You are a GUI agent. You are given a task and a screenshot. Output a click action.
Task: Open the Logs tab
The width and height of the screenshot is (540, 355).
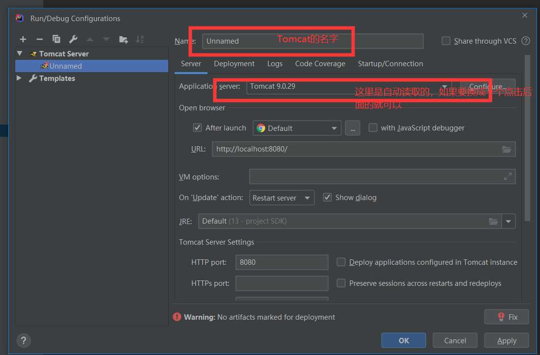275,64
